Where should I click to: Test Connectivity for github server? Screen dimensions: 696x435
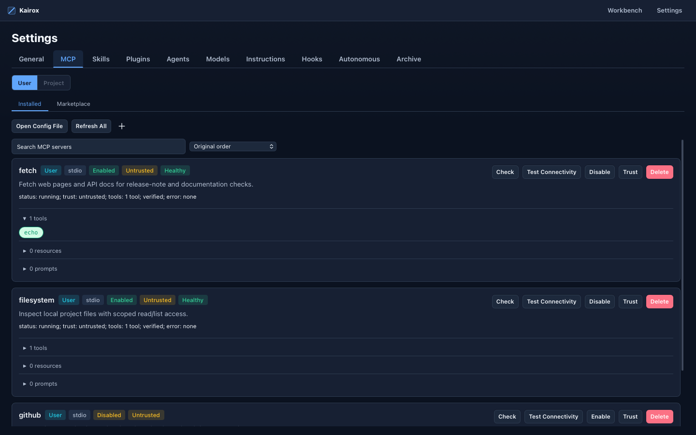pyautogui.click(x=553, y=417)
